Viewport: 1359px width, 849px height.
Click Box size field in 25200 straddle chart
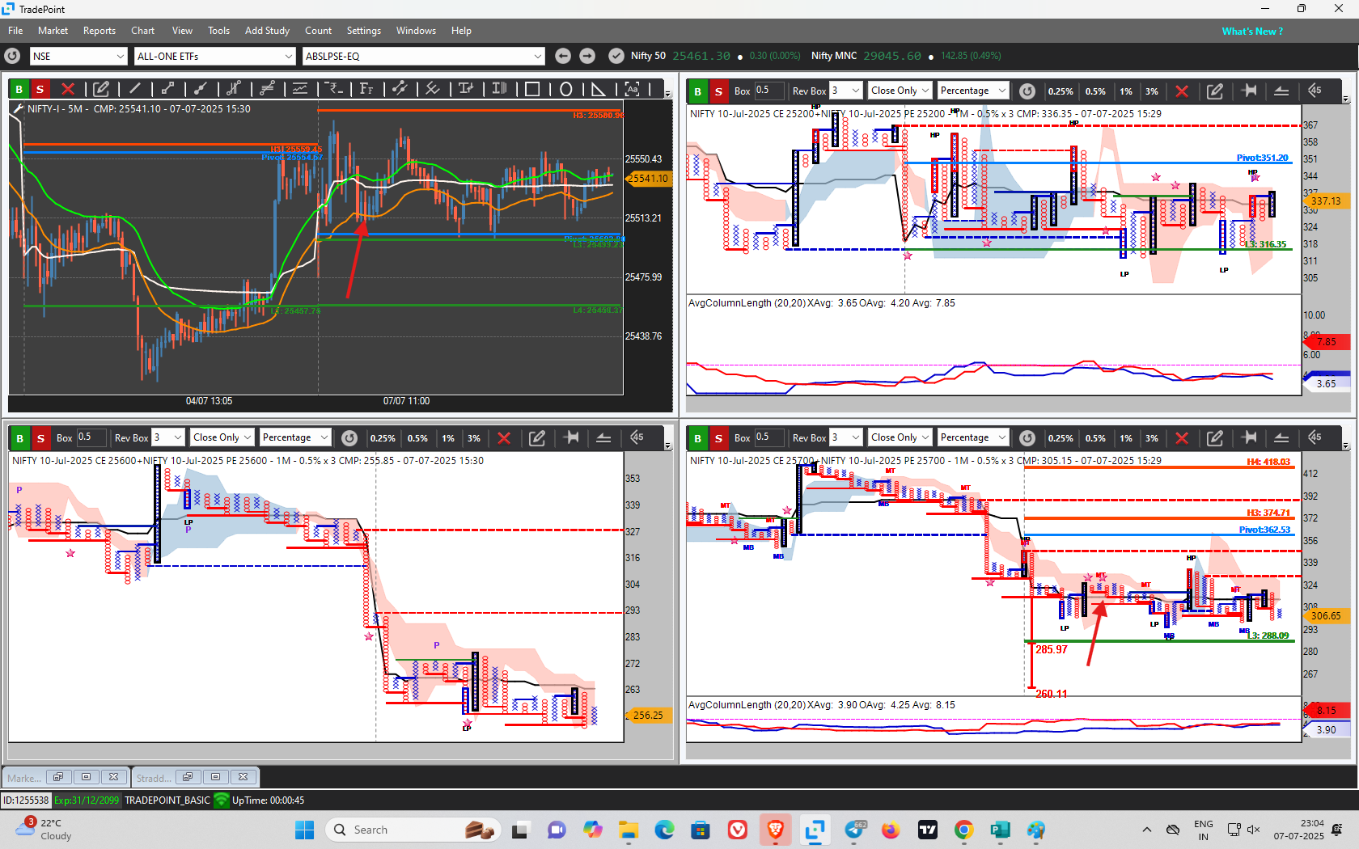click(x=769, y=91)
